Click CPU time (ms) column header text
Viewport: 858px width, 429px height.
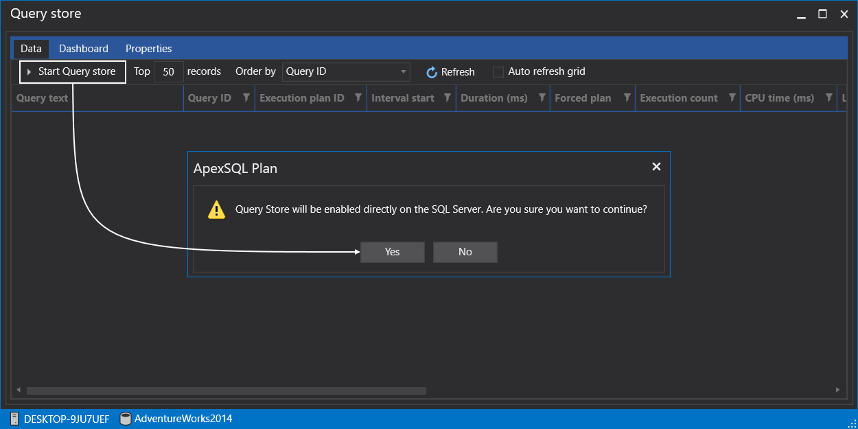click(780, 98)
